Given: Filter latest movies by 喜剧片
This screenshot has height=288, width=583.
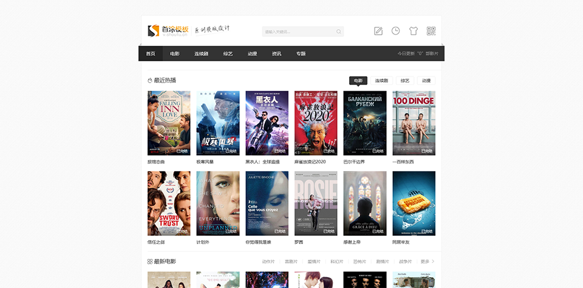Looking at the screenshot, I should point(291,262).
